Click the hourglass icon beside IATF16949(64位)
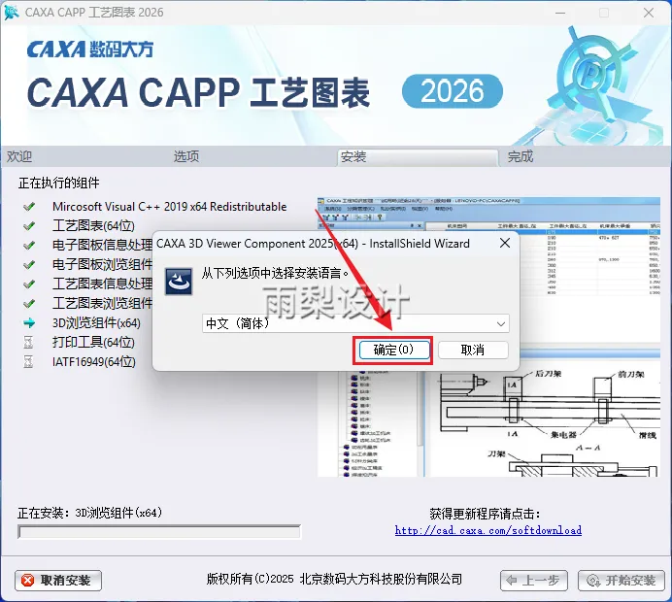This screenshot has height=602, width=672. [28, 362]
